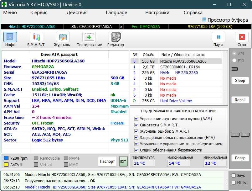Click the Пауза pause icon

218,37
